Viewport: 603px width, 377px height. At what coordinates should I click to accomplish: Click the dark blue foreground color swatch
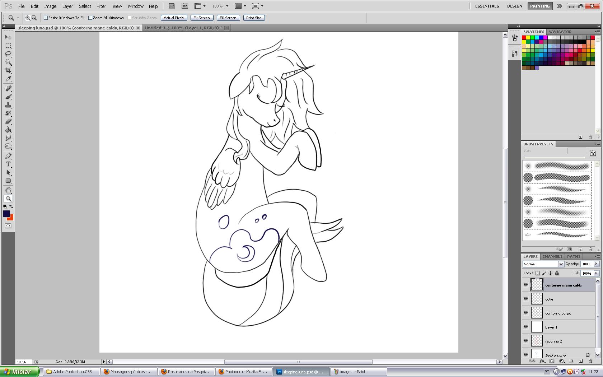point(6,214)
